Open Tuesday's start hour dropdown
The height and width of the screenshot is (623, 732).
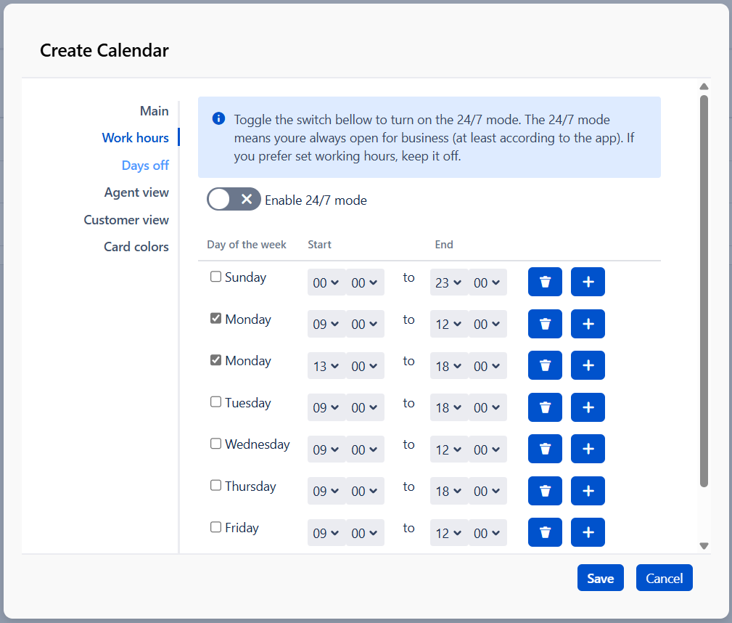[x=326, y=408]
